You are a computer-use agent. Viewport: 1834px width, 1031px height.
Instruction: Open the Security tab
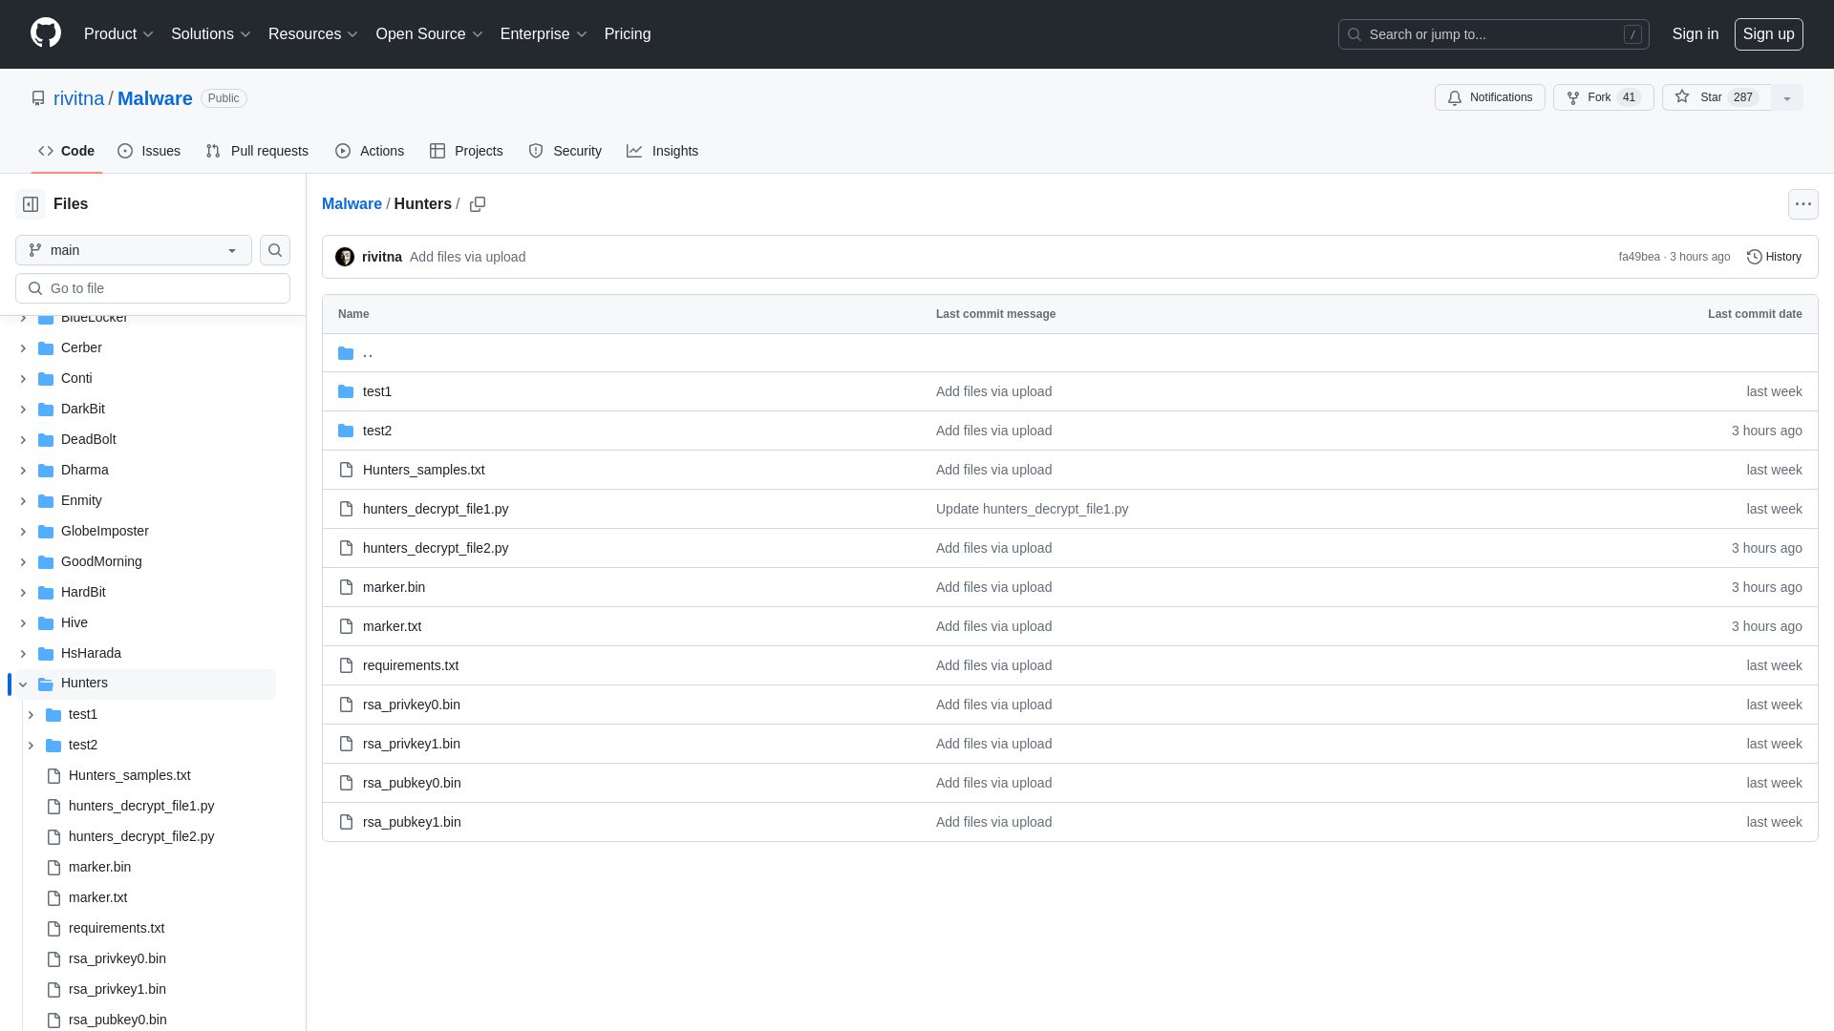click(x=565, y=151)
